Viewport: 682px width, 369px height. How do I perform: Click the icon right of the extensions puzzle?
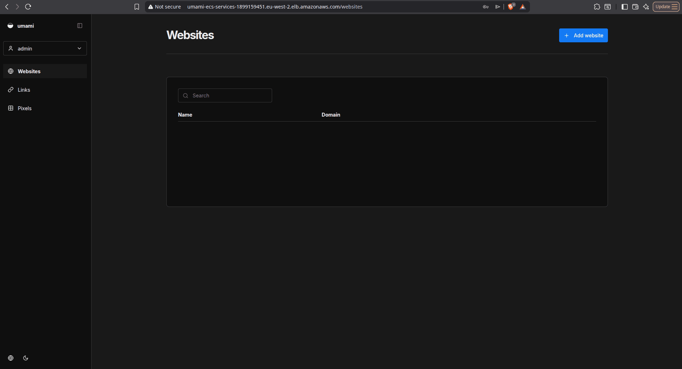point(608,7)
